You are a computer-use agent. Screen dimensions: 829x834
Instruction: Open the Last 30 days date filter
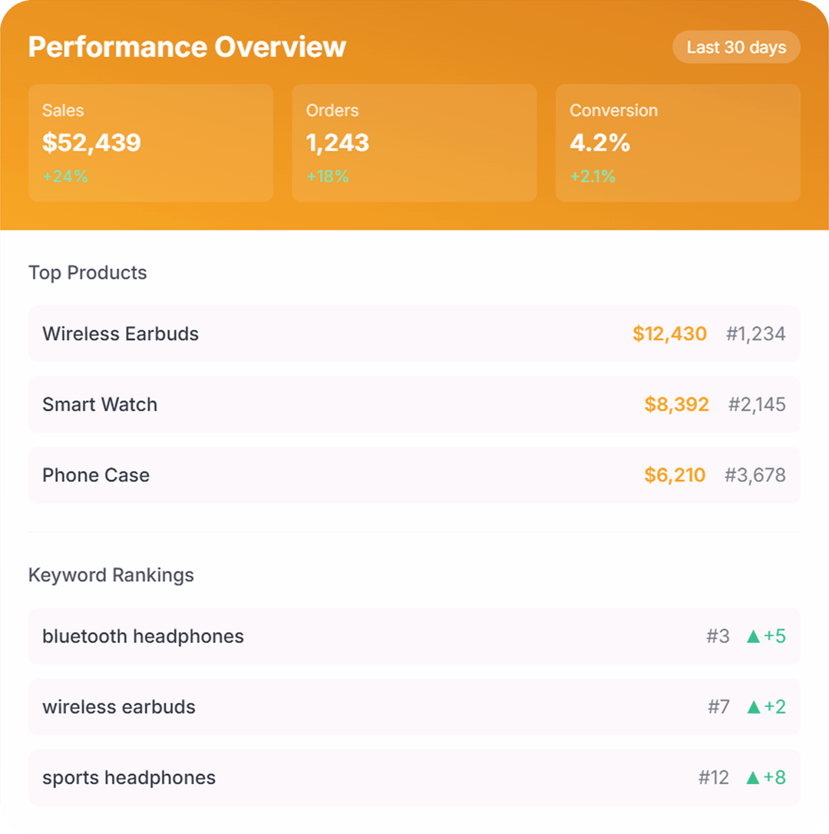tap(736, 48)
